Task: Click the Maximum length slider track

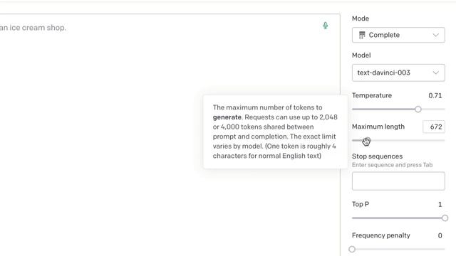Action: pyautogui.click(x=398, y=141)
